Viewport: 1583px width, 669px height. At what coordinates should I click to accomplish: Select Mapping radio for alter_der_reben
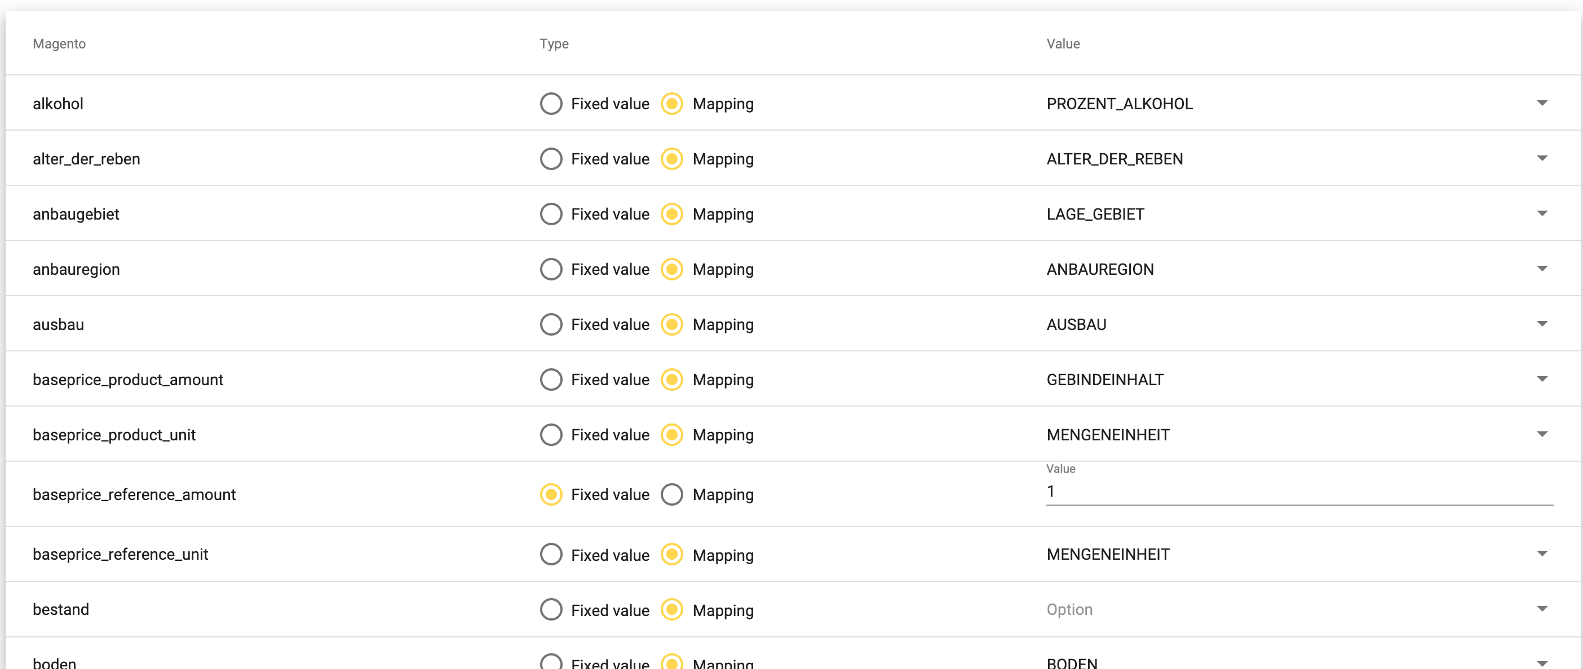[671, 159]
